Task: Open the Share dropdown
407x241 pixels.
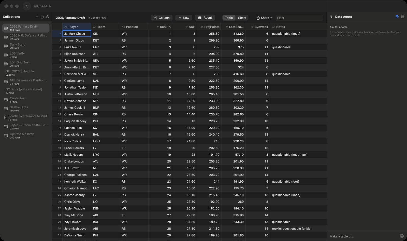Action: tap(264, 18)
